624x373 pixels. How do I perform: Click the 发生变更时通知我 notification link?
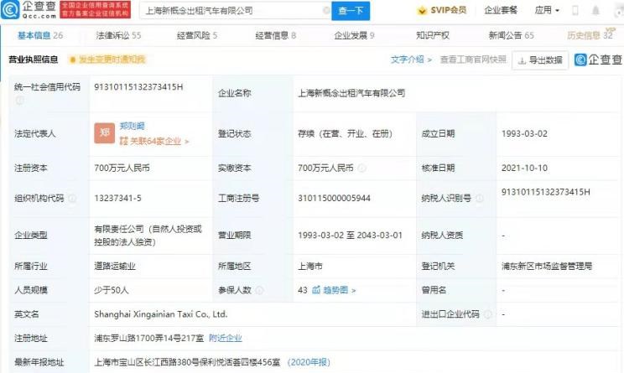coord(107,60)
